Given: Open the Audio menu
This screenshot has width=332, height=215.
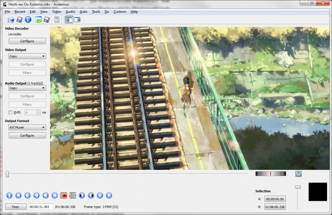Looking at the screenshot, I should tap(70, 11).
